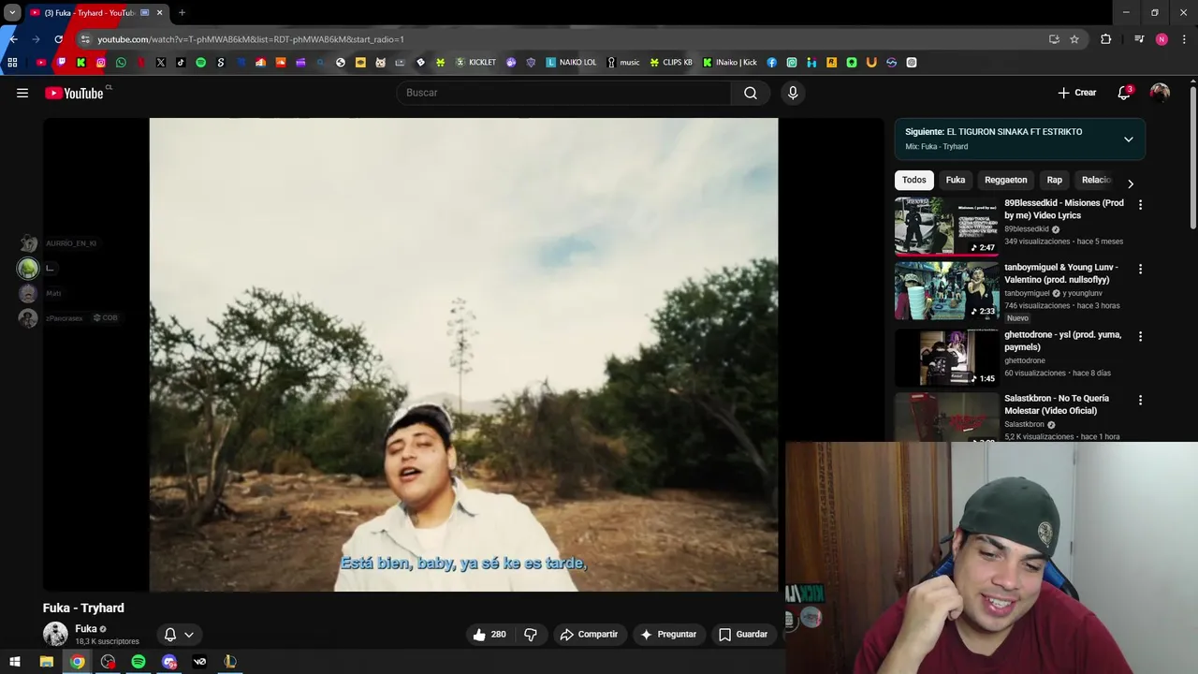Viewport: 1198px width, 674px height.
Task: Open options for ghettodrone ysl video
Action: (x=1140, y=336)
